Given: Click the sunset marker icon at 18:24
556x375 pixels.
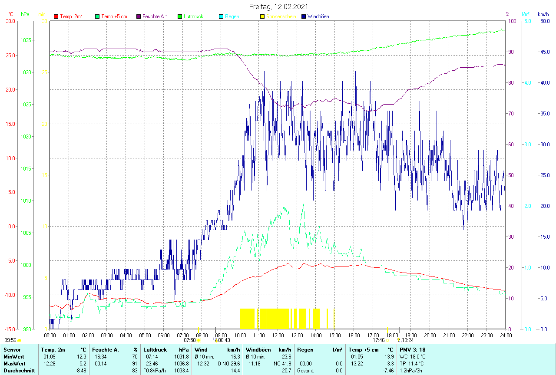Looking at the screenshot, I should [398, 340].
